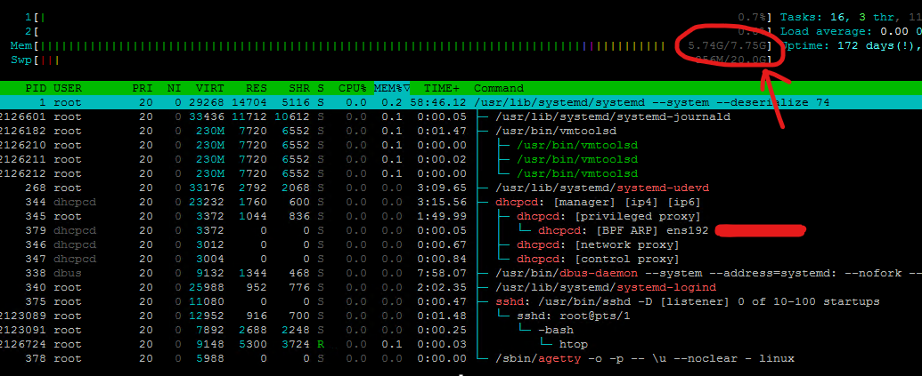Sort by the VIRT column header
The width and height of the screenshot is (922, 376).
point(210,89)
